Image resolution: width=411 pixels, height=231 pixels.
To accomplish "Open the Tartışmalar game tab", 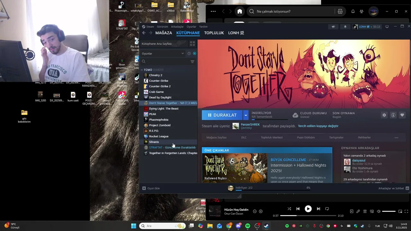I will (336, 137).
